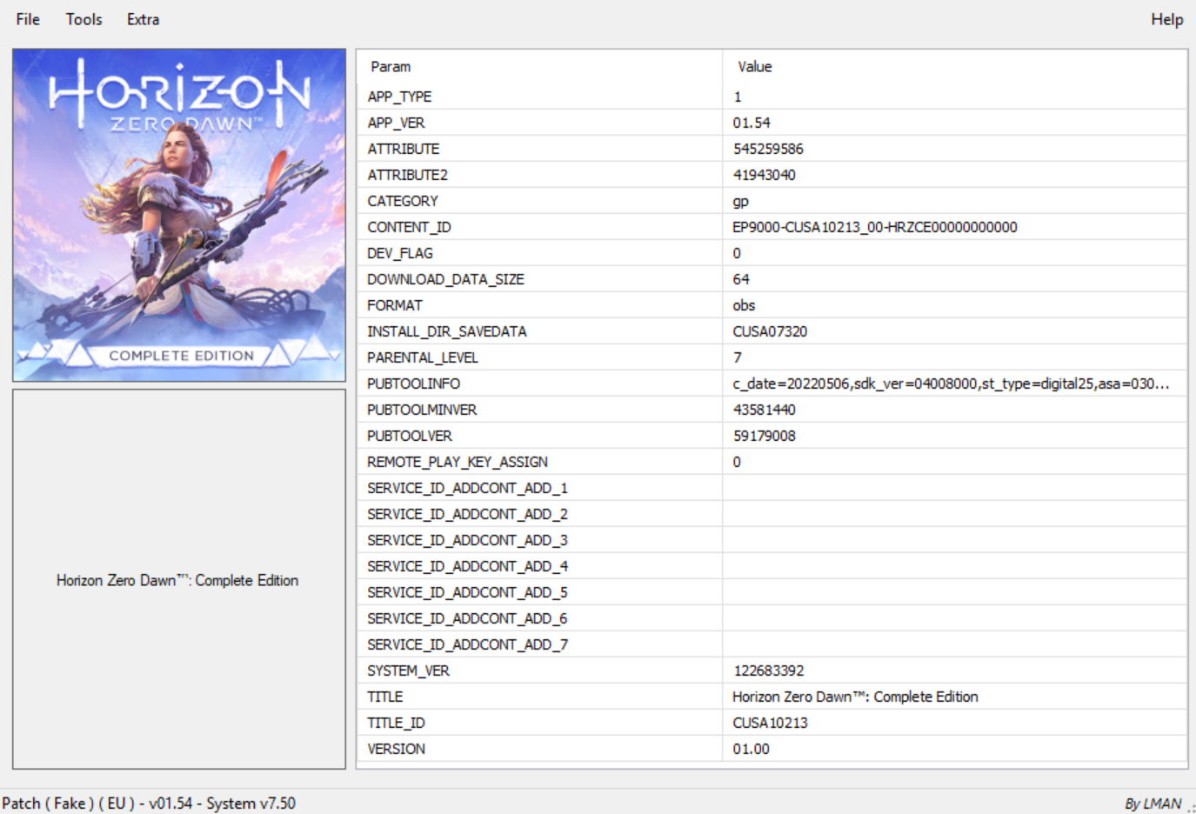Image resolution: width=1196 pixels, height=814 pixels.
Task: Click the TITLE_ID value CUSA10213
Action: (770, 723)
